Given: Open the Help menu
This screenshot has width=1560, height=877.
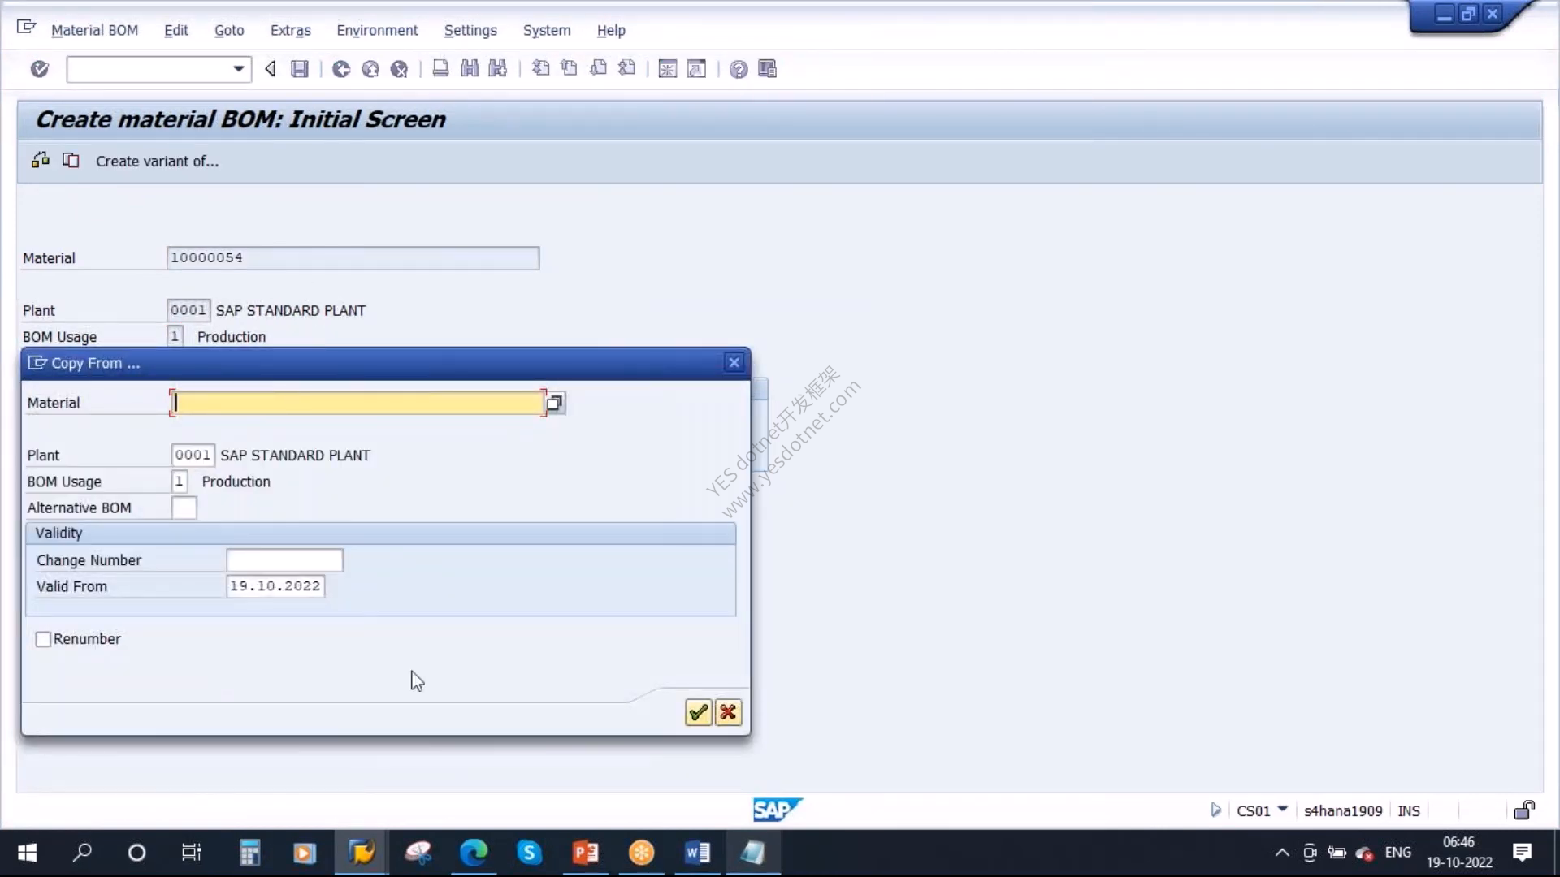Looking at the screenshot, I should click(611, 30).
